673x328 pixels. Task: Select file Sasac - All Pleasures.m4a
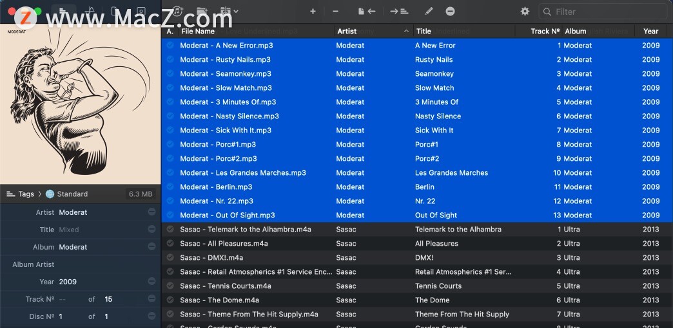click(x=224, y=243)
